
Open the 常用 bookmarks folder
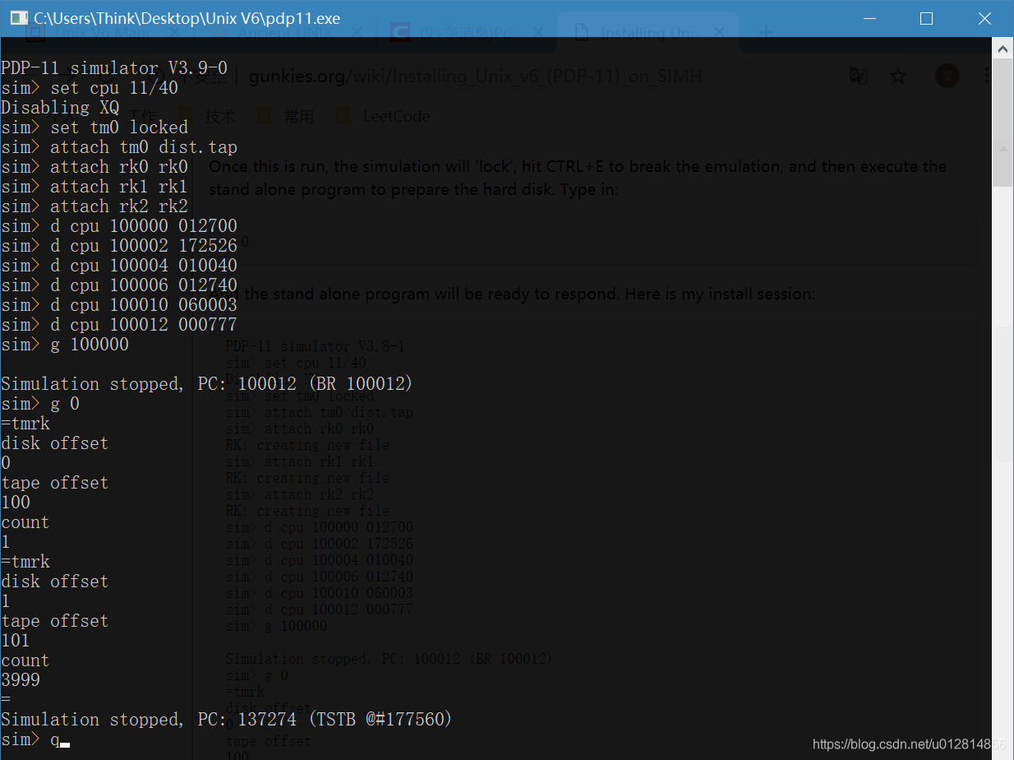299,116
